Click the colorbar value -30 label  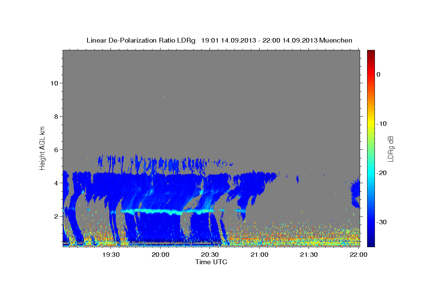[382, 222]
